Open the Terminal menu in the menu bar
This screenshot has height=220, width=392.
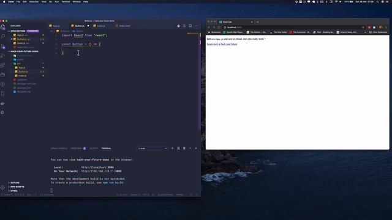point(66,2)
